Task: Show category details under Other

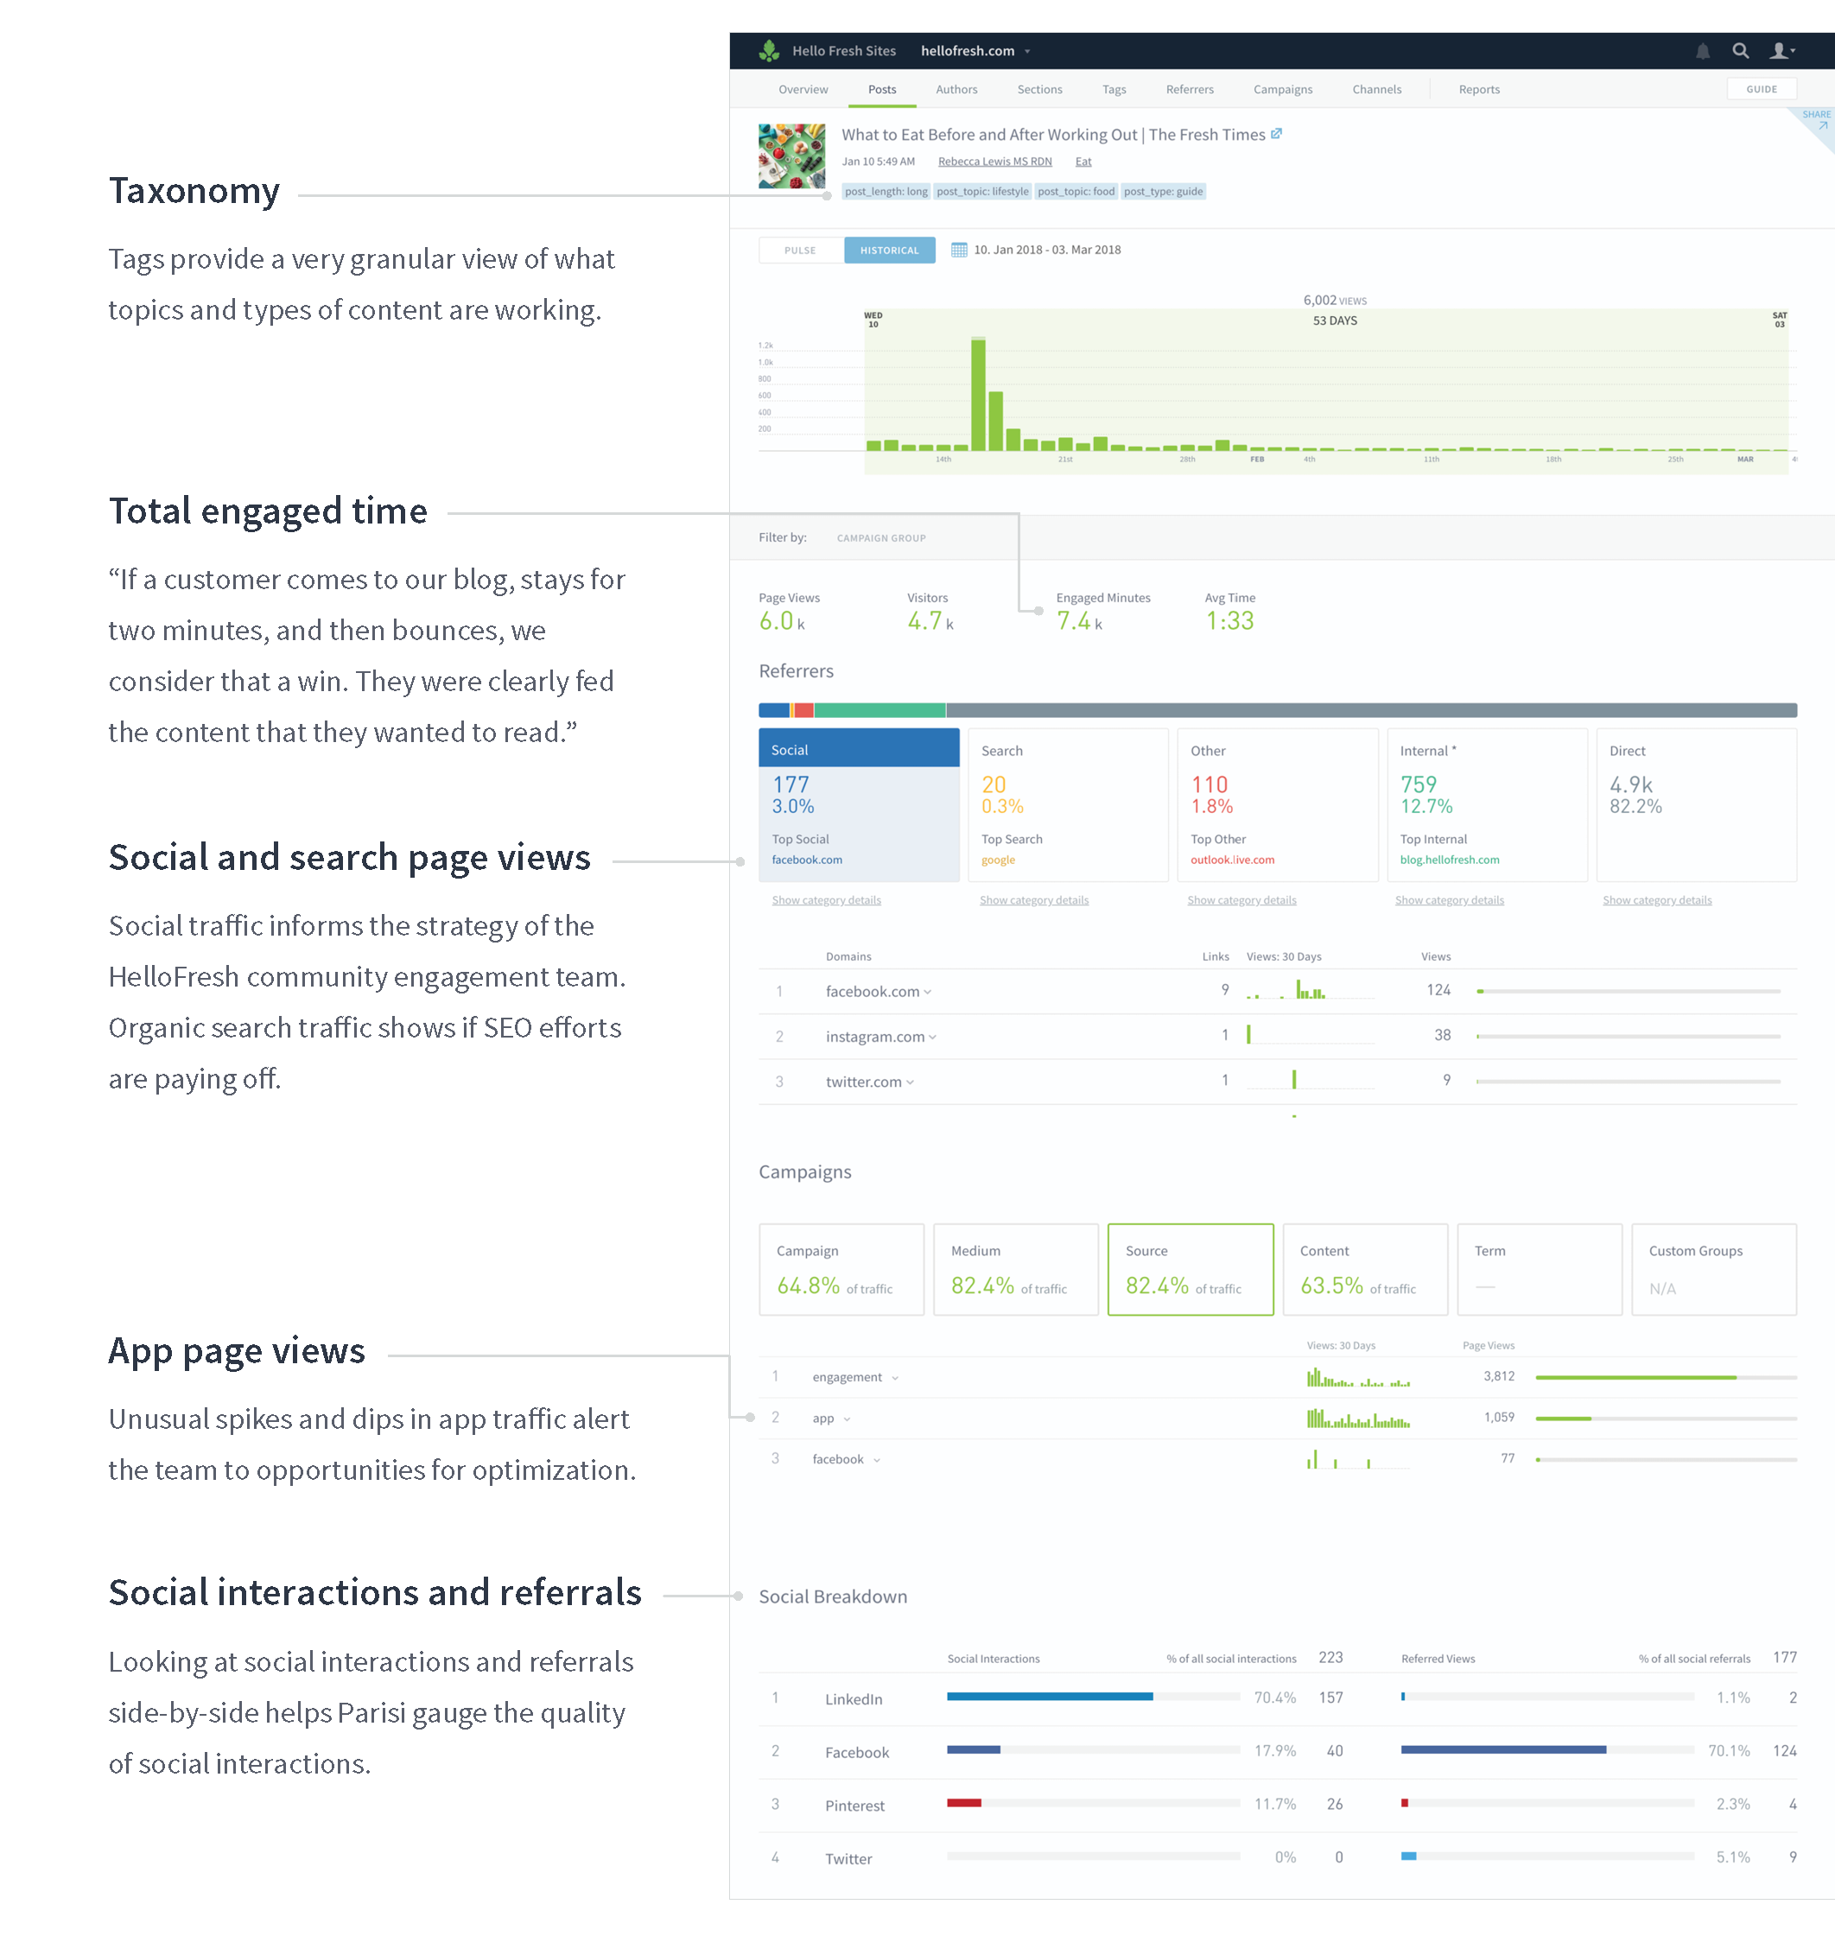Action: click(1242, 901)
